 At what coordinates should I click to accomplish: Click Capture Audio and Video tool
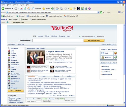click(54, 16)
